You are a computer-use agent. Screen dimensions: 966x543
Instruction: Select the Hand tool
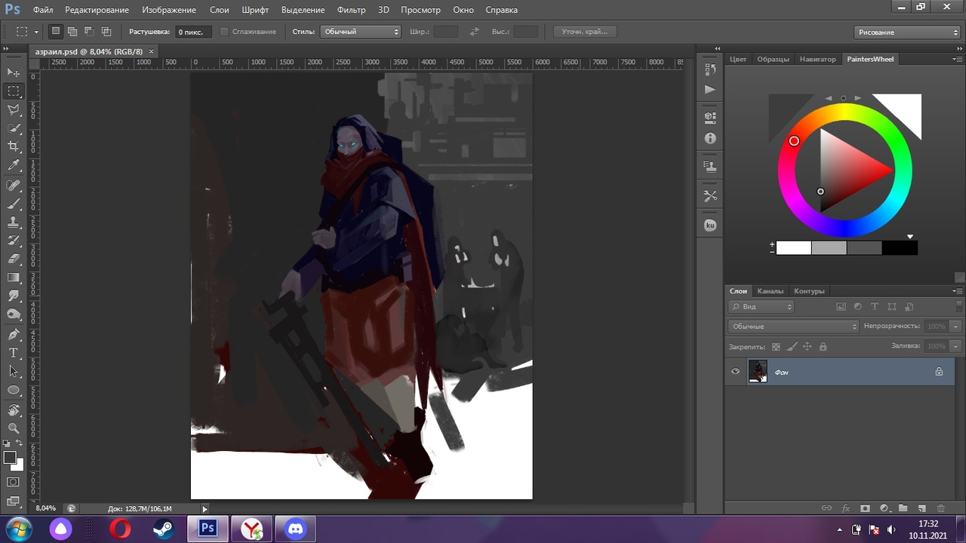click(x=14, y=410)
